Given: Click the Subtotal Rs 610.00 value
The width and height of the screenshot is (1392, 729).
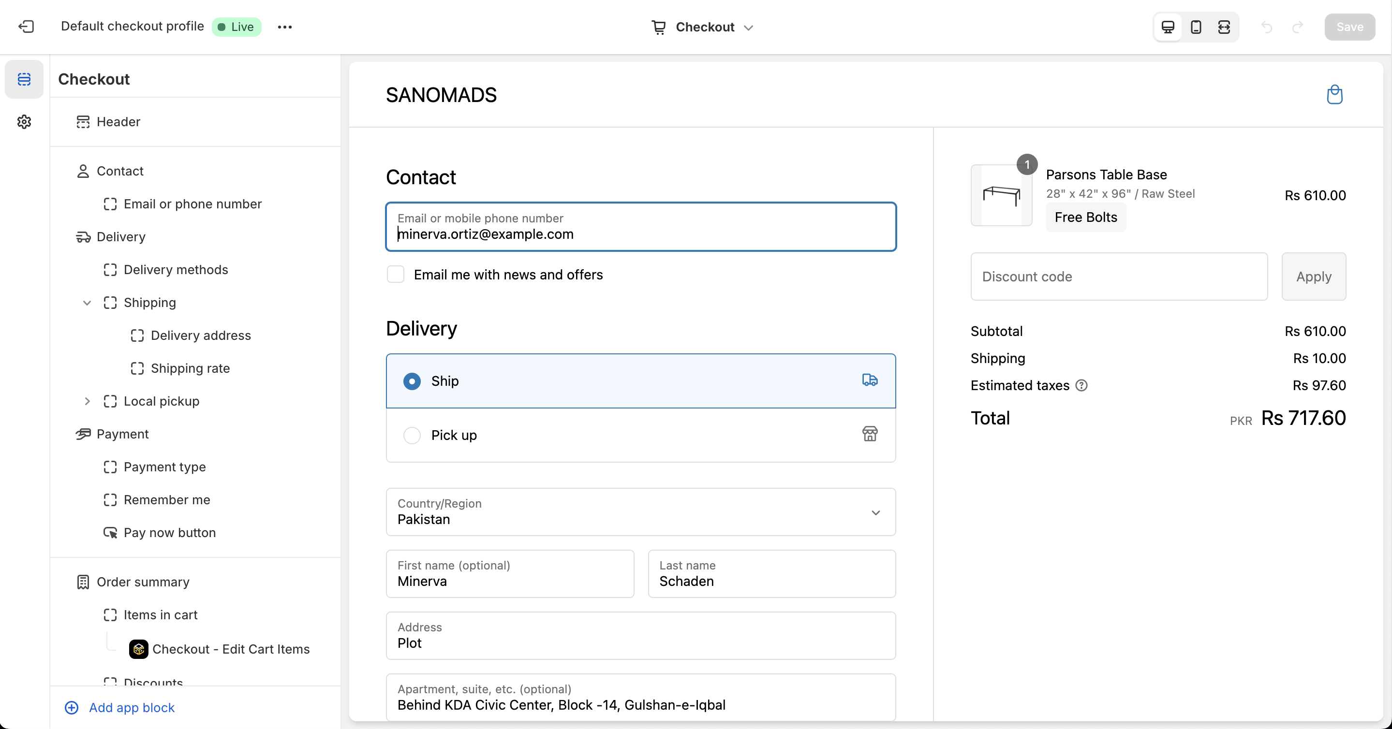Looking at the screenshot, I should (1315, 331).
